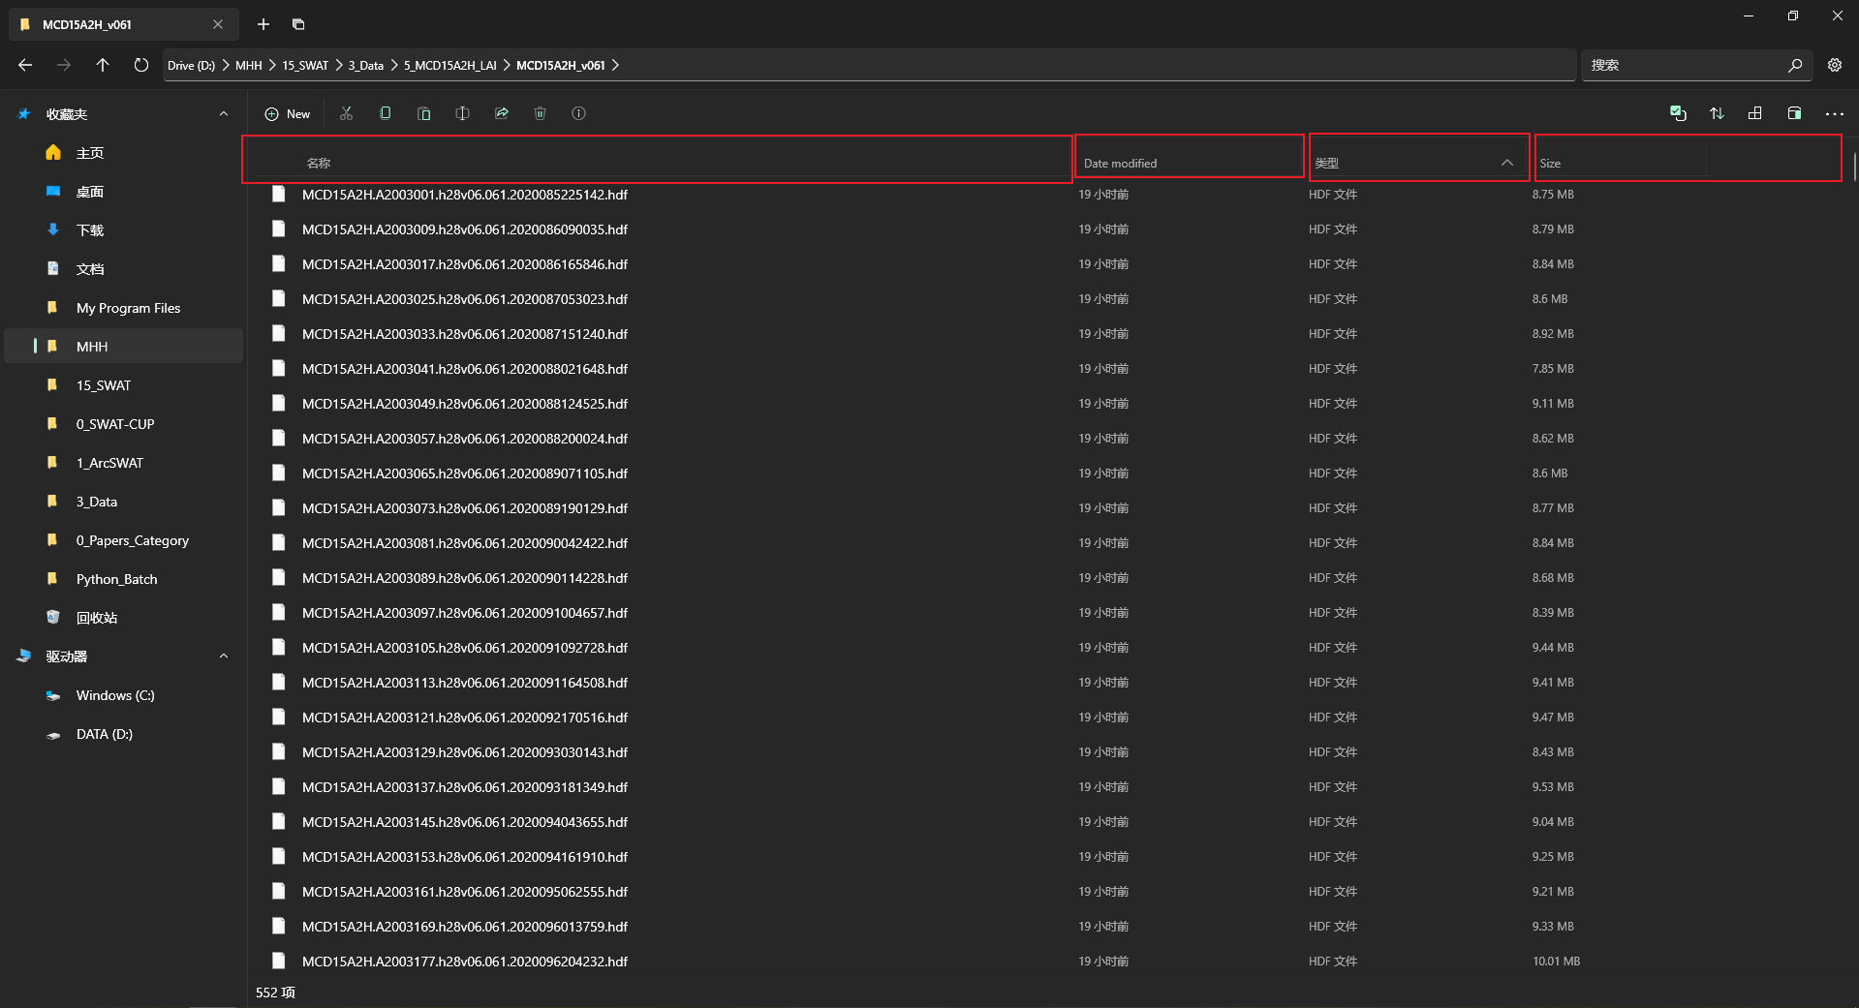Screen dimensions: 1859x1008
Task: Collapse the 收藏夹 section chevron
Action: [224, 113]
